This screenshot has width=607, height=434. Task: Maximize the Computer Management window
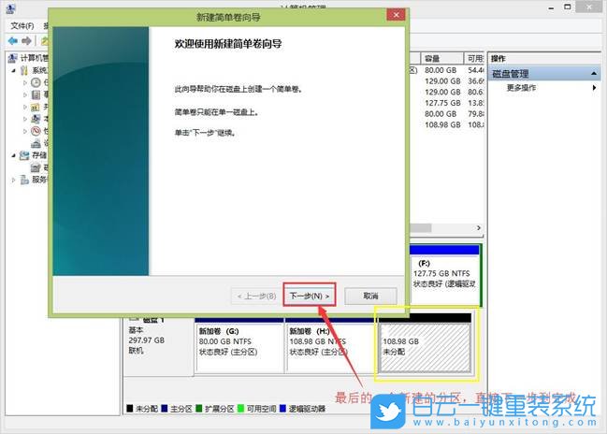click(x=567, y=7)
